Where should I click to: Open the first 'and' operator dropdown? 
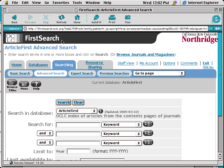pos(45,133)
